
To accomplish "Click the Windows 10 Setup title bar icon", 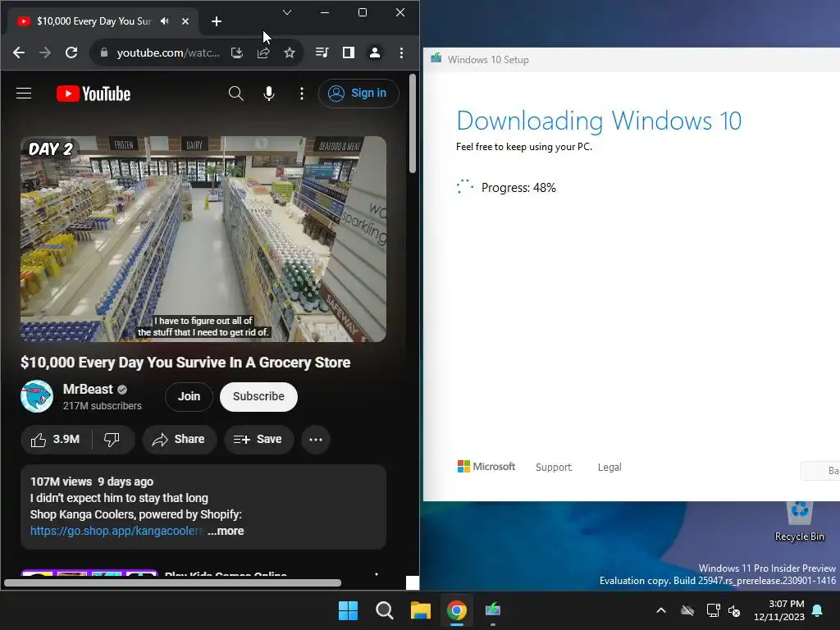I will click(436, 58).
